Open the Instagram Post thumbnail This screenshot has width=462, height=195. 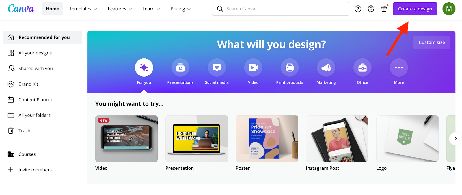(337, 139)
